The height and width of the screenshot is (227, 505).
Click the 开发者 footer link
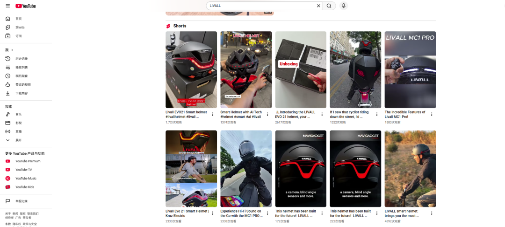(27, 218)
